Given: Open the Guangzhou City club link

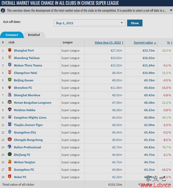Looking at the screenshot, I should click(x=25, y=132).
